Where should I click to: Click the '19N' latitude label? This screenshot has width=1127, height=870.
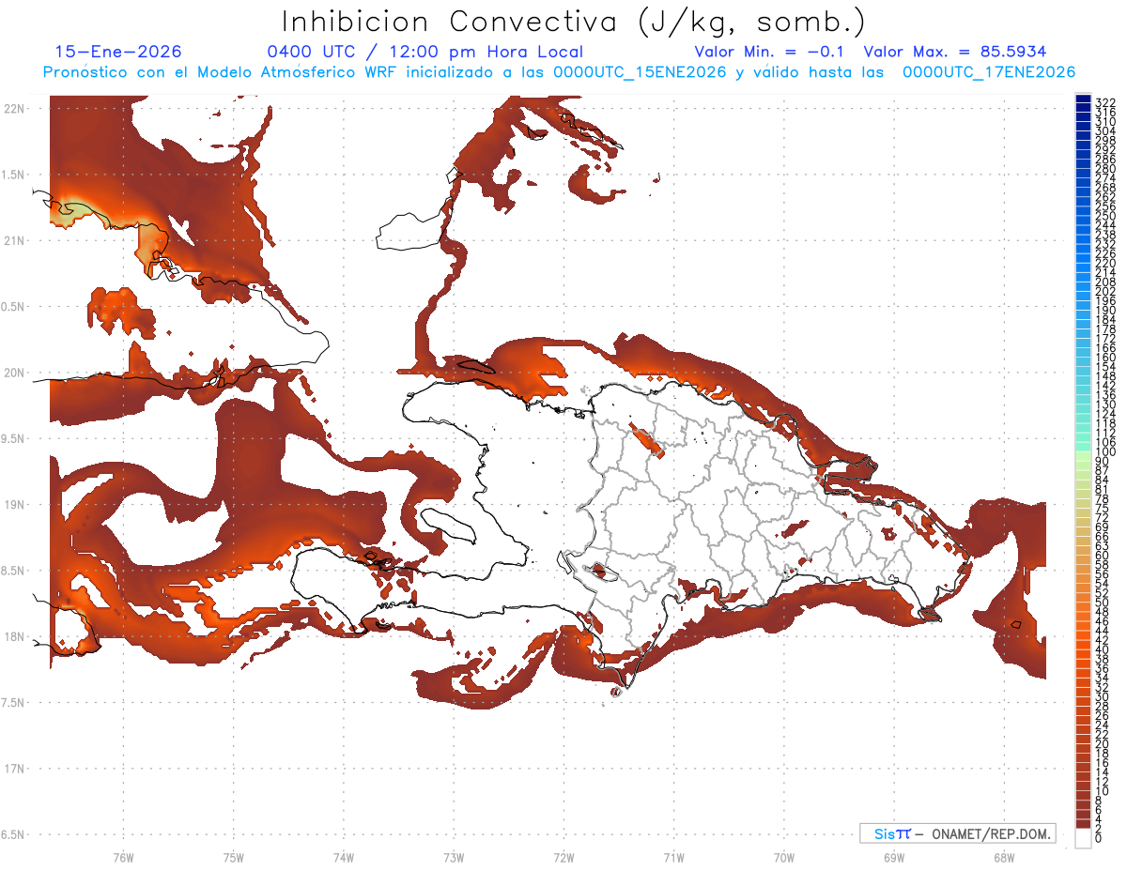pos(14,505)
